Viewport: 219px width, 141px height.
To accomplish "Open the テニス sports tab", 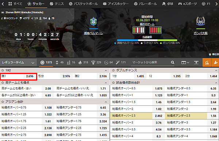I will tap(57, 4).
